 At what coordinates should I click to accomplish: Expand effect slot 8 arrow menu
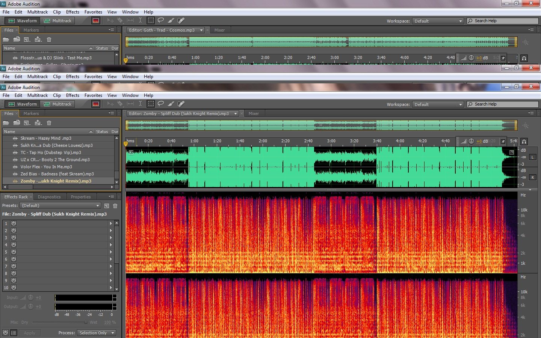[x=111, y=273]
